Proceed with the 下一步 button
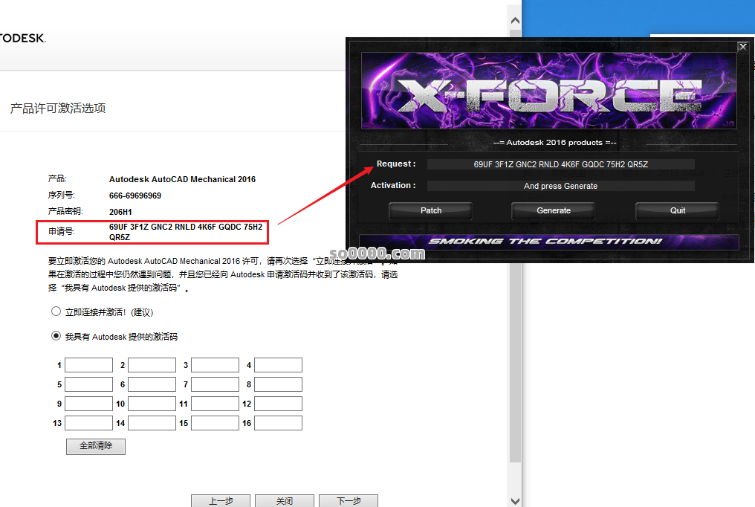The width and height of the screenshot is (755, 507). click(349, 501)
